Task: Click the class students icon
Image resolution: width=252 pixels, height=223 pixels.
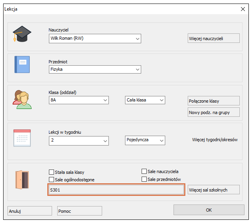Action: 22,99
